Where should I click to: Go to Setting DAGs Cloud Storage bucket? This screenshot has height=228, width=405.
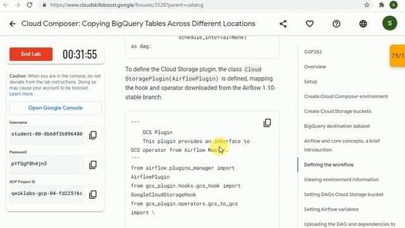point(344,194)
